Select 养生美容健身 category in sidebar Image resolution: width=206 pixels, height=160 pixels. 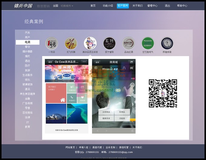[x=28, y=94]
